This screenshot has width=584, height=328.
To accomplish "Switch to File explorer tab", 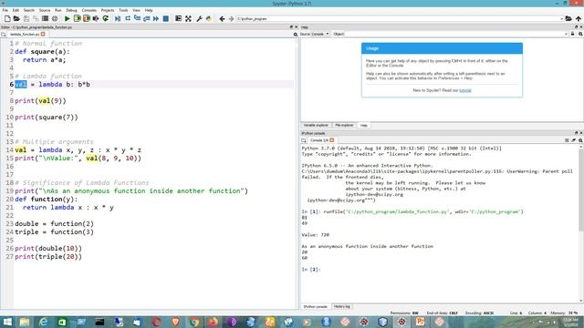I will point(344,126).
